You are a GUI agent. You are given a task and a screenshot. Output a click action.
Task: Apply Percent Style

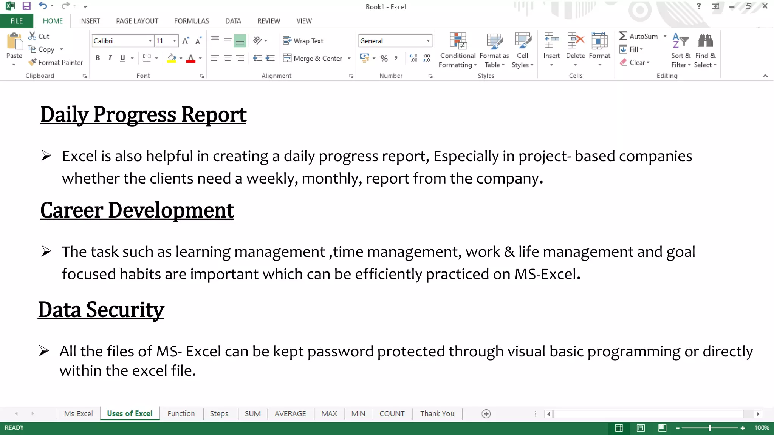[x=384, y=58]
